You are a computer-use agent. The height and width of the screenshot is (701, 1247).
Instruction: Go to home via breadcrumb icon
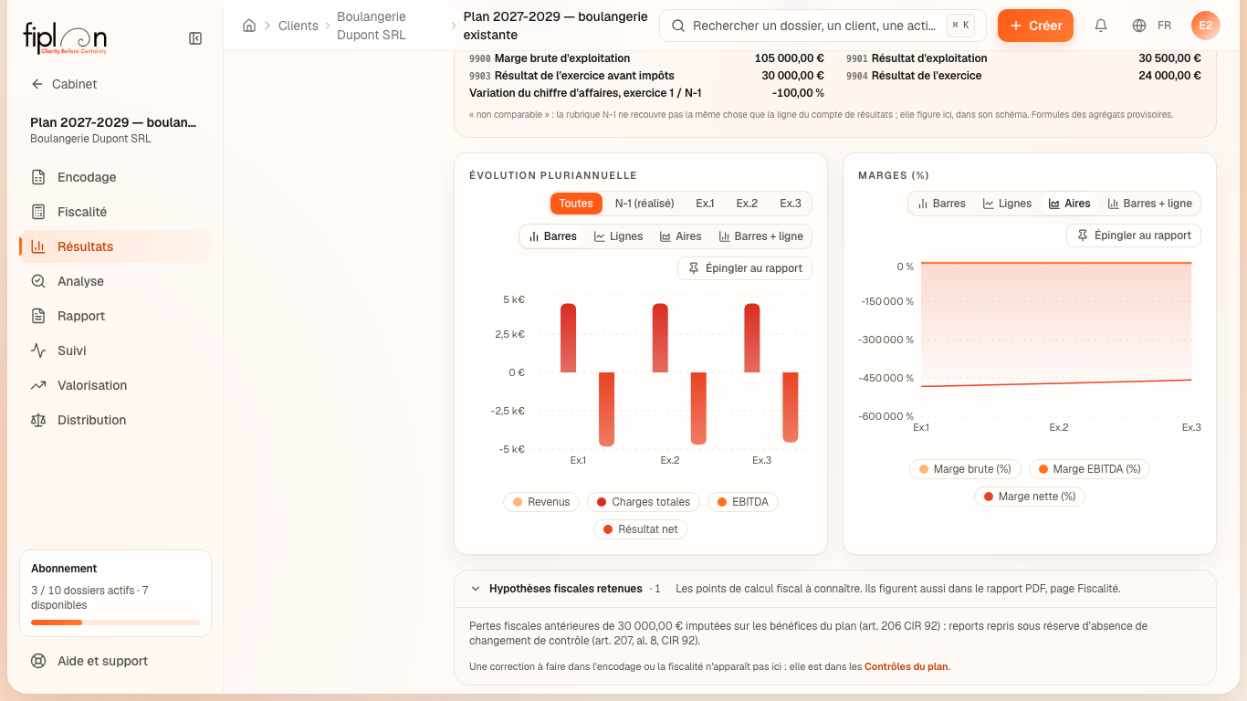coord(249,26)
